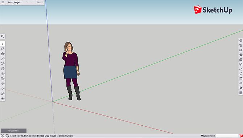Open the panel icon below the glasses
Screen dimensions: 243x138
[241, 88]
